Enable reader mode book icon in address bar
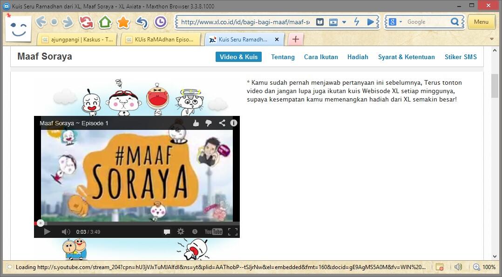Viewport: 502px width, 277px height. (x=320, y=22)
